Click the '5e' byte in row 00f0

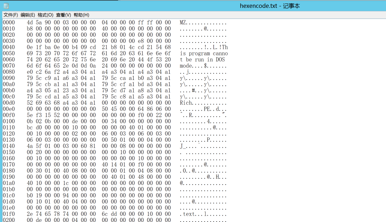(30, 115)
